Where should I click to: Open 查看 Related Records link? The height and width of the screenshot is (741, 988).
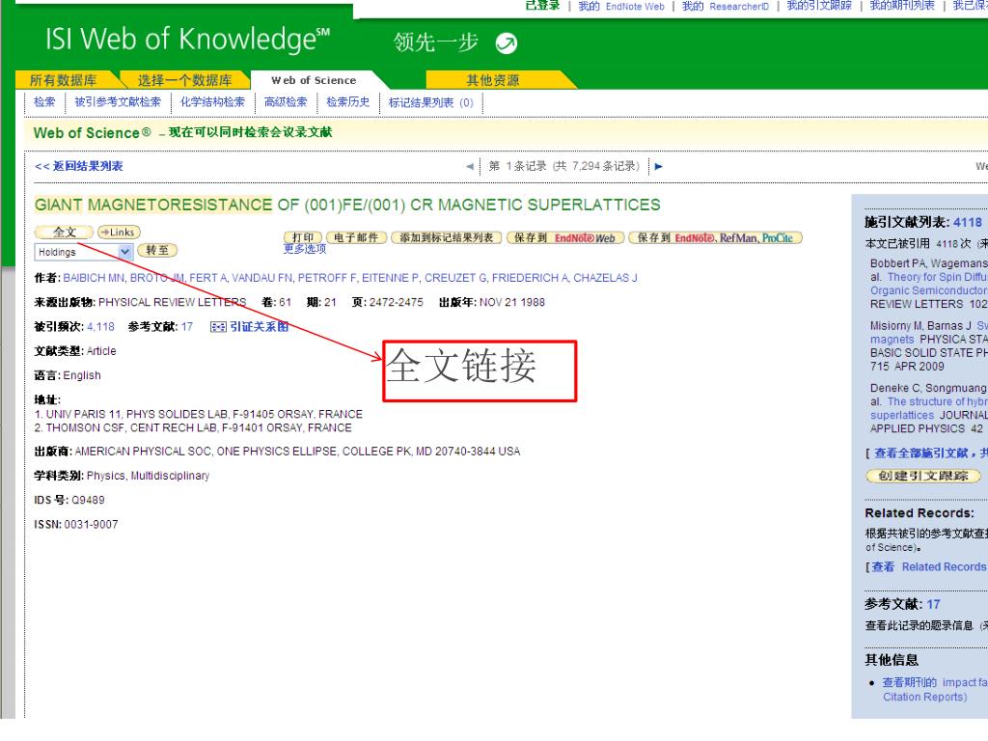(930, 566)
